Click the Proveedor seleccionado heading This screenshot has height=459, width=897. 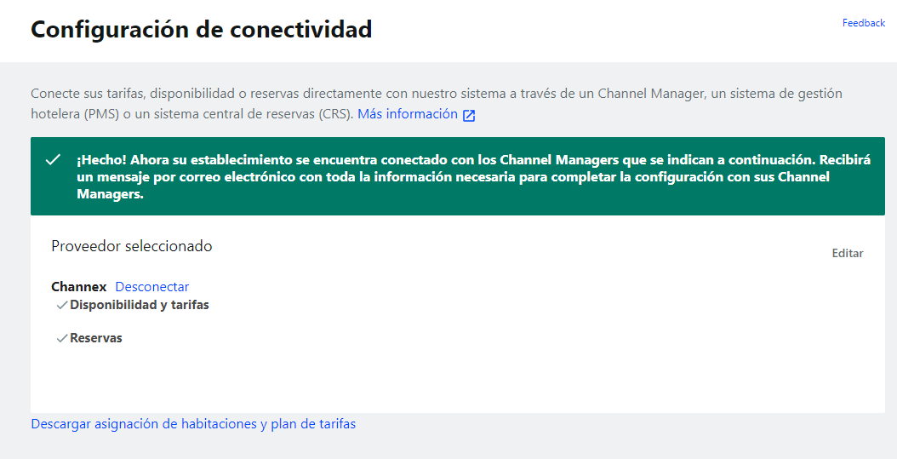click(x=131, y=246)
